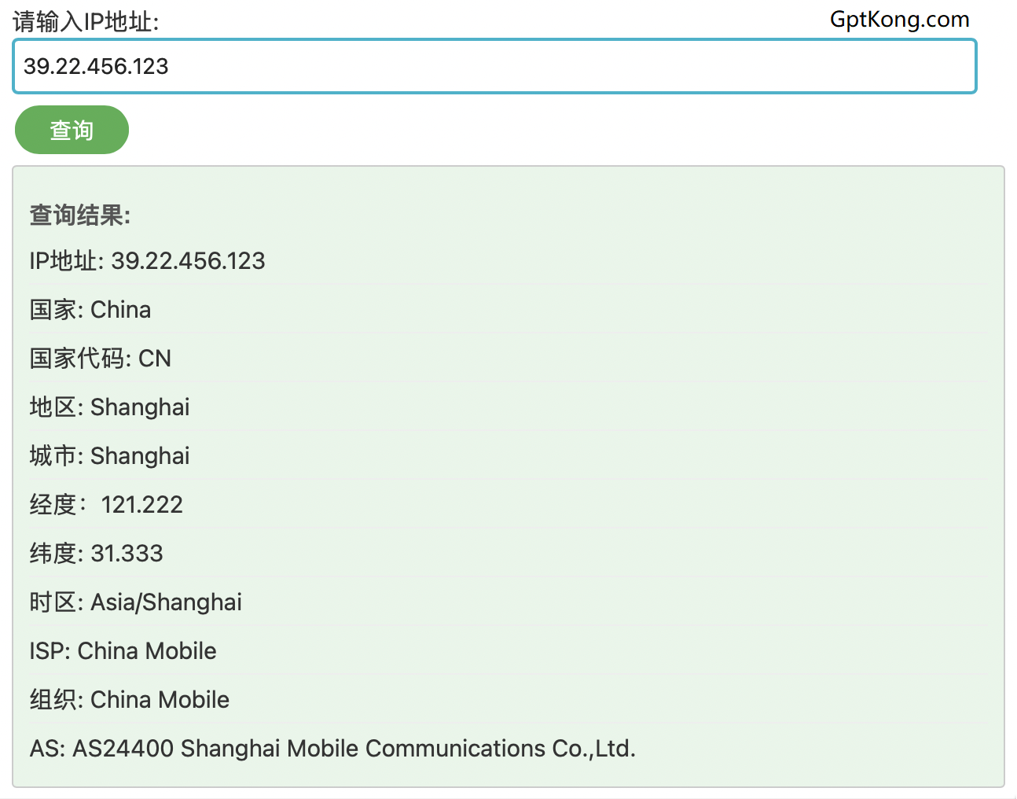This screenshot has height=799, width=1017.
Task: Select the 纬度: 31.333 row
Action: point(508,554)
